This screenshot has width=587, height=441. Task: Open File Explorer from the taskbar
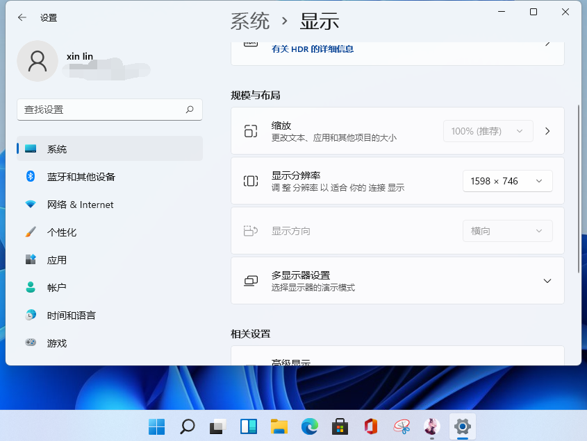pyautogui.click(x=279, y=426)
